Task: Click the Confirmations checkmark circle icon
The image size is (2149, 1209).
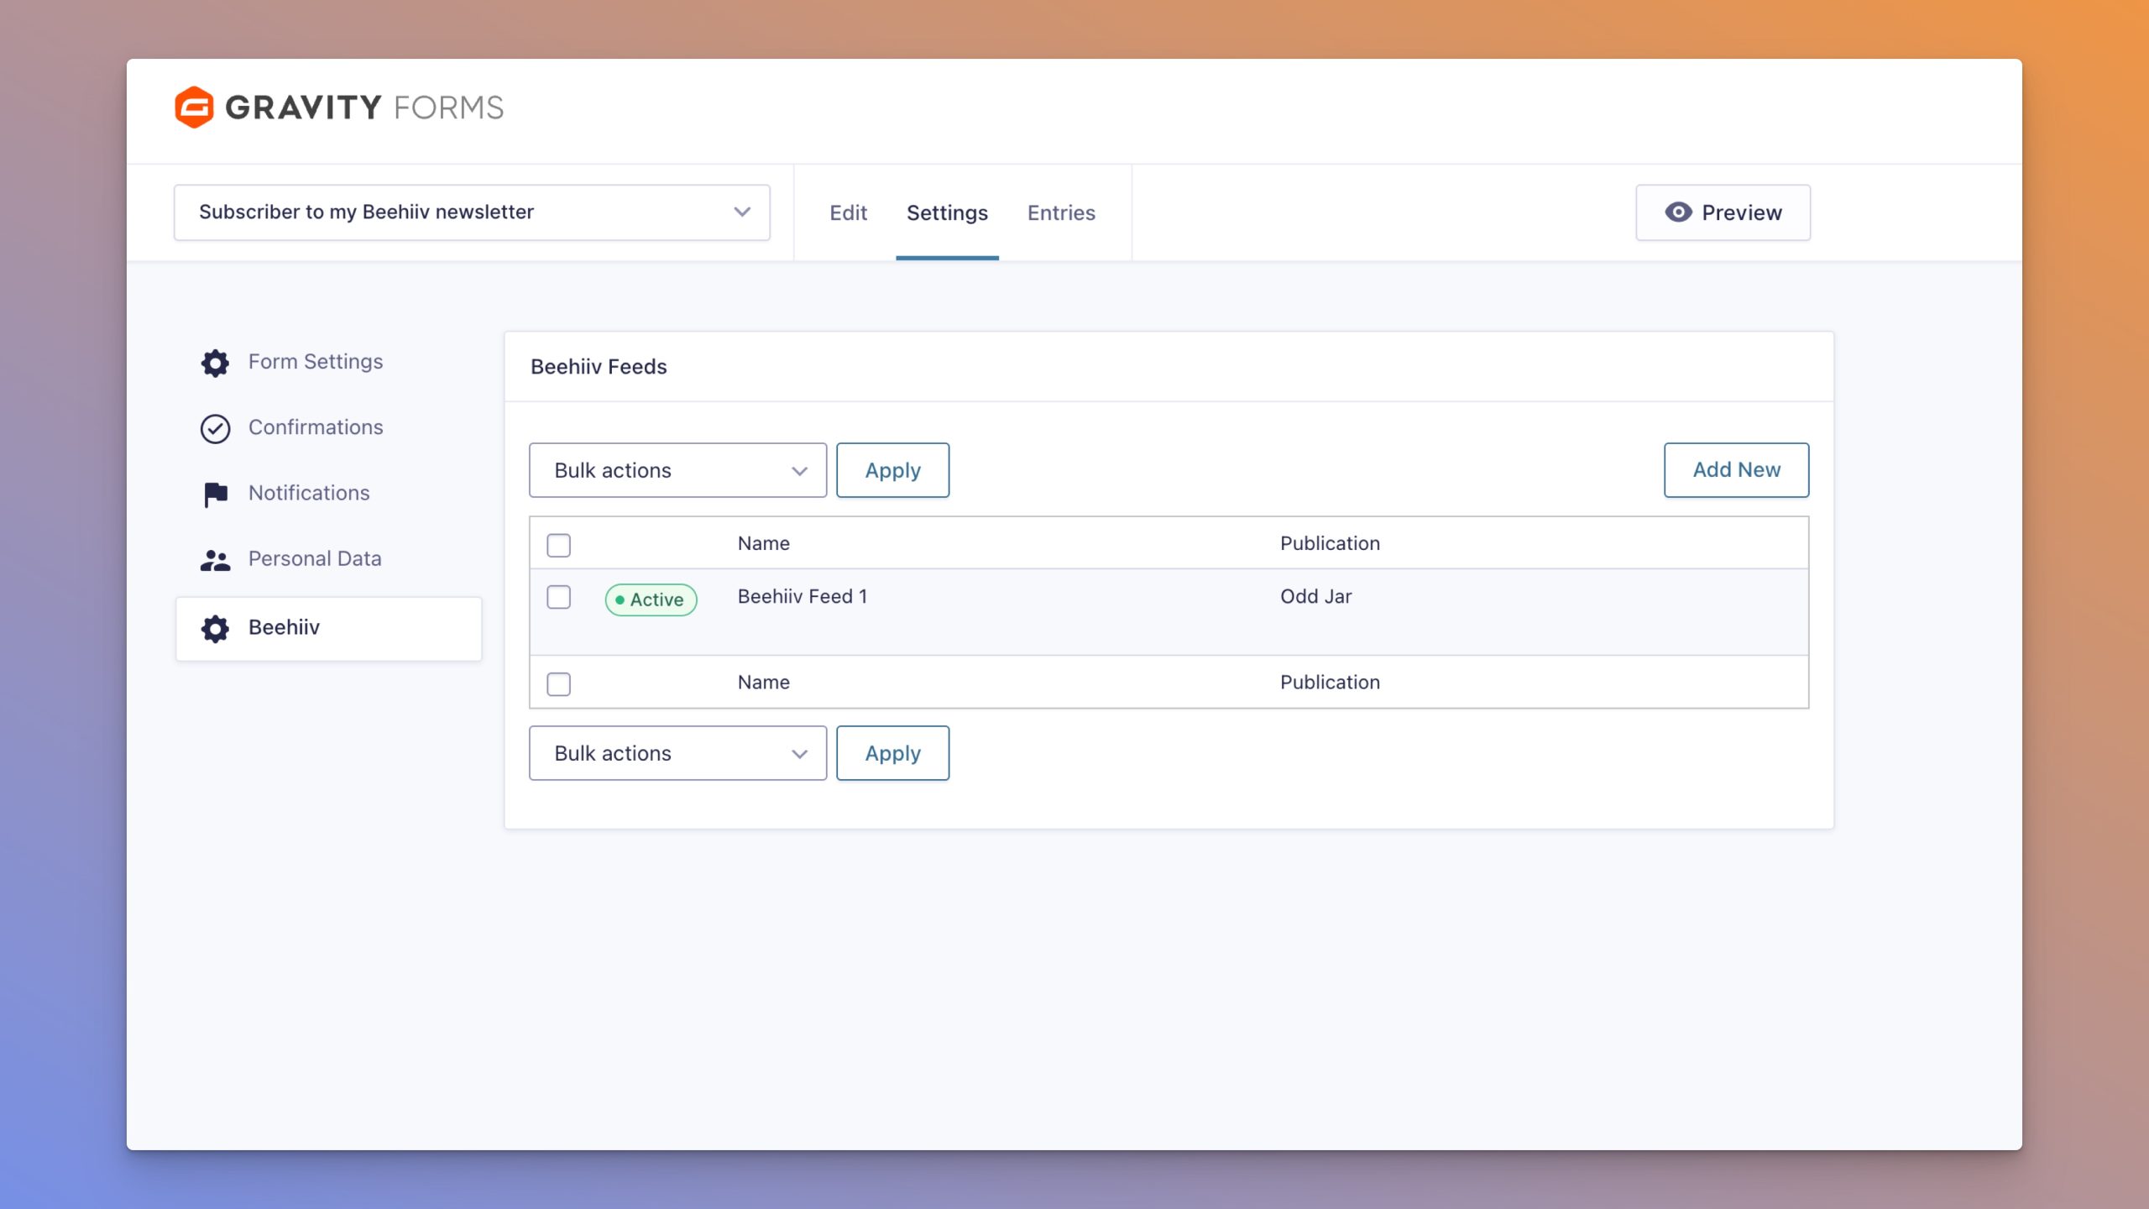Action: [x=215, y=428]
